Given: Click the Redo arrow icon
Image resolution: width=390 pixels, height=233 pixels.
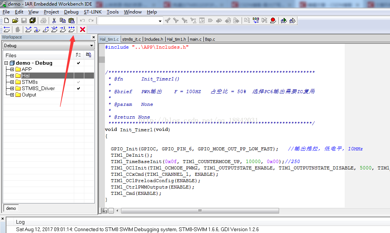Looking at the screenshot, I should point(91,21).
